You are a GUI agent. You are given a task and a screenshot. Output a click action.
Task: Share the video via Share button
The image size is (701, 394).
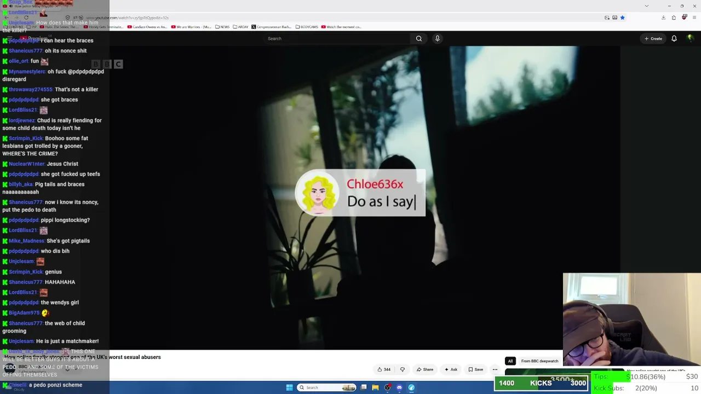(x=424, y=369)
